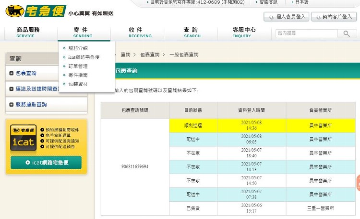
Task: Click the 不在家 status at 14:53
Action: pos(193,167)
